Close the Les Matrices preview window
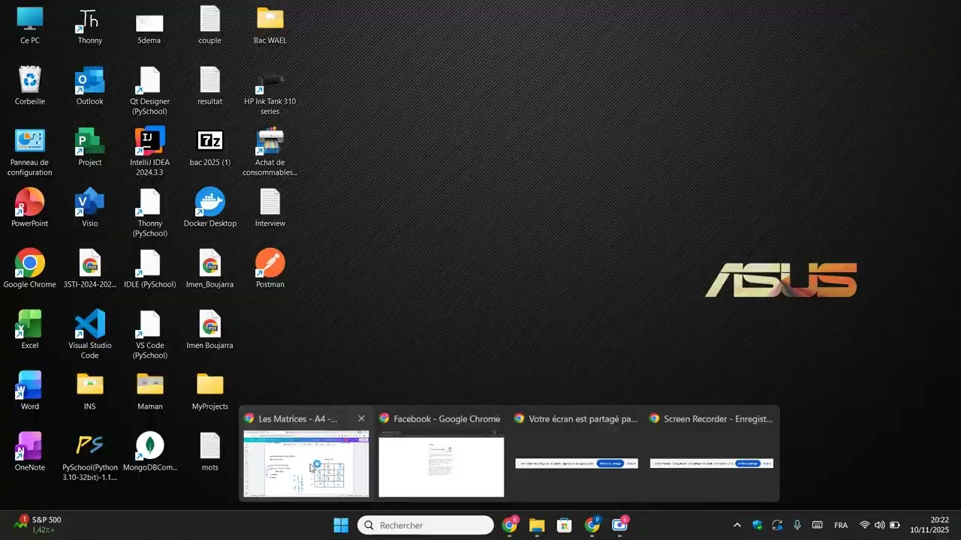Viewport: 961px width, 540px height. (x=361, y=418)
